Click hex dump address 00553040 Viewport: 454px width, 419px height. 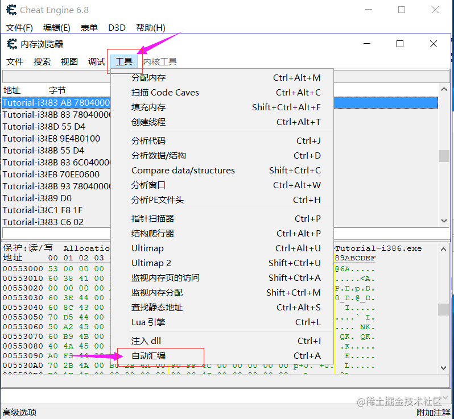click(23, 308)
